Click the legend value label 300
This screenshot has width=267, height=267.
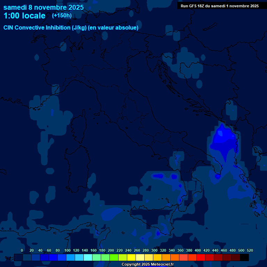(x=154, y=250)
